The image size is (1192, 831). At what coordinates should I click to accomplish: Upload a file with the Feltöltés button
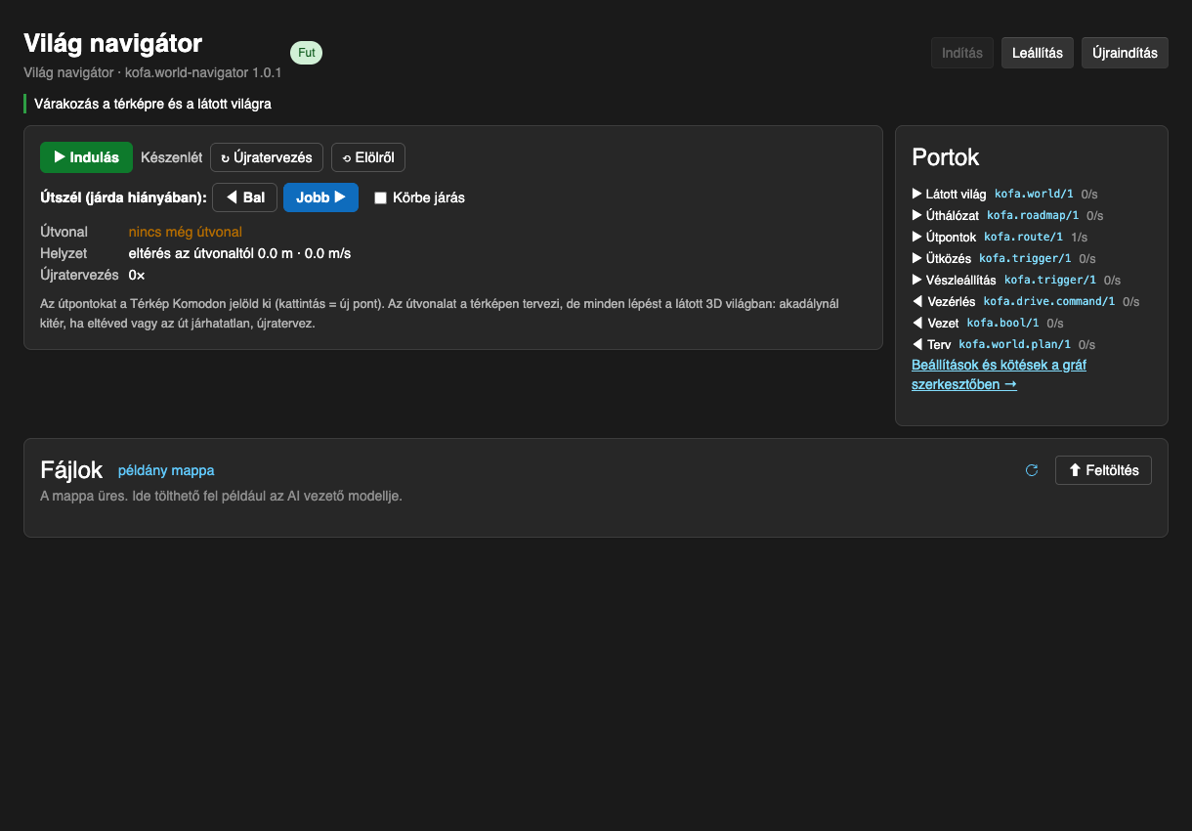coord(1103,470)
